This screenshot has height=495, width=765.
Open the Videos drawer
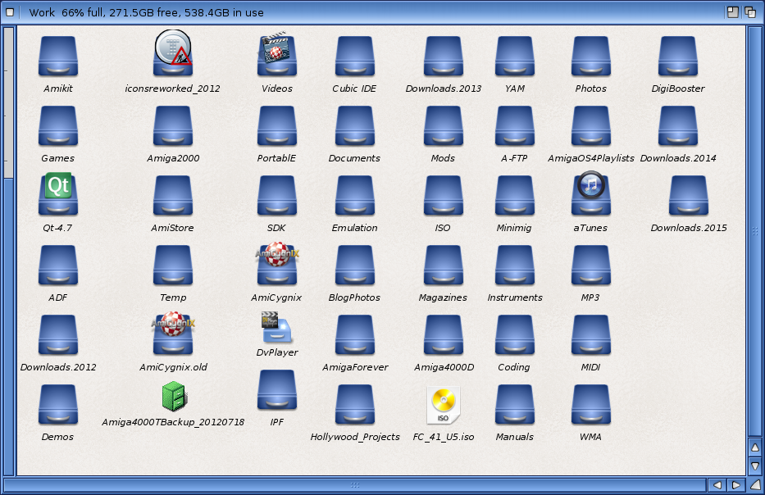click(x=276, y=55)
